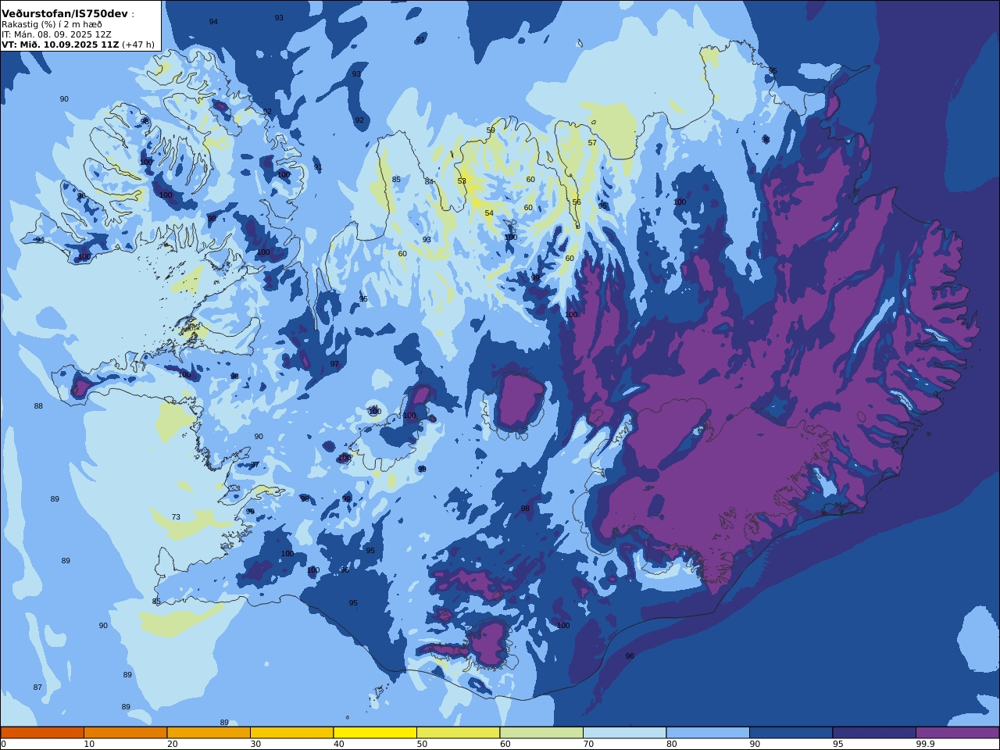Click the '56' humidity value on the map

[x=577, y=202]
